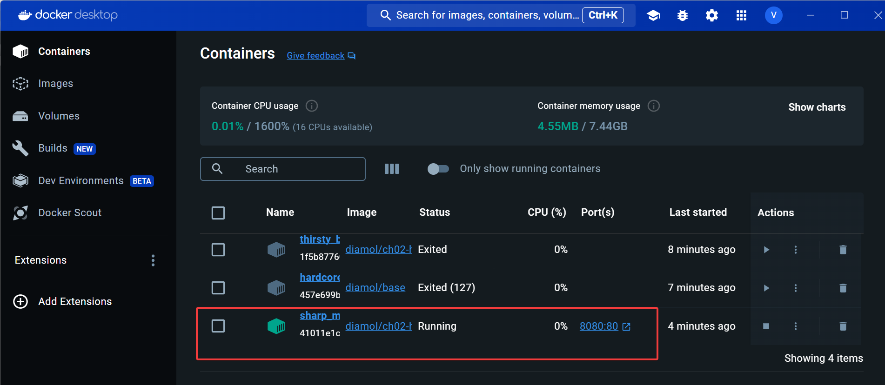The height and width of the screenshot is (385, 885).
Task: Open more actions for thirsty_b container
Action: tap(796, 250)
